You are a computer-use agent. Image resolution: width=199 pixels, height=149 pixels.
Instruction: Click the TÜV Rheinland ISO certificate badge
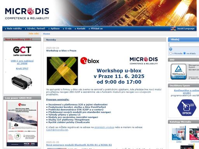pyautogui.click(x=178, y=71)
